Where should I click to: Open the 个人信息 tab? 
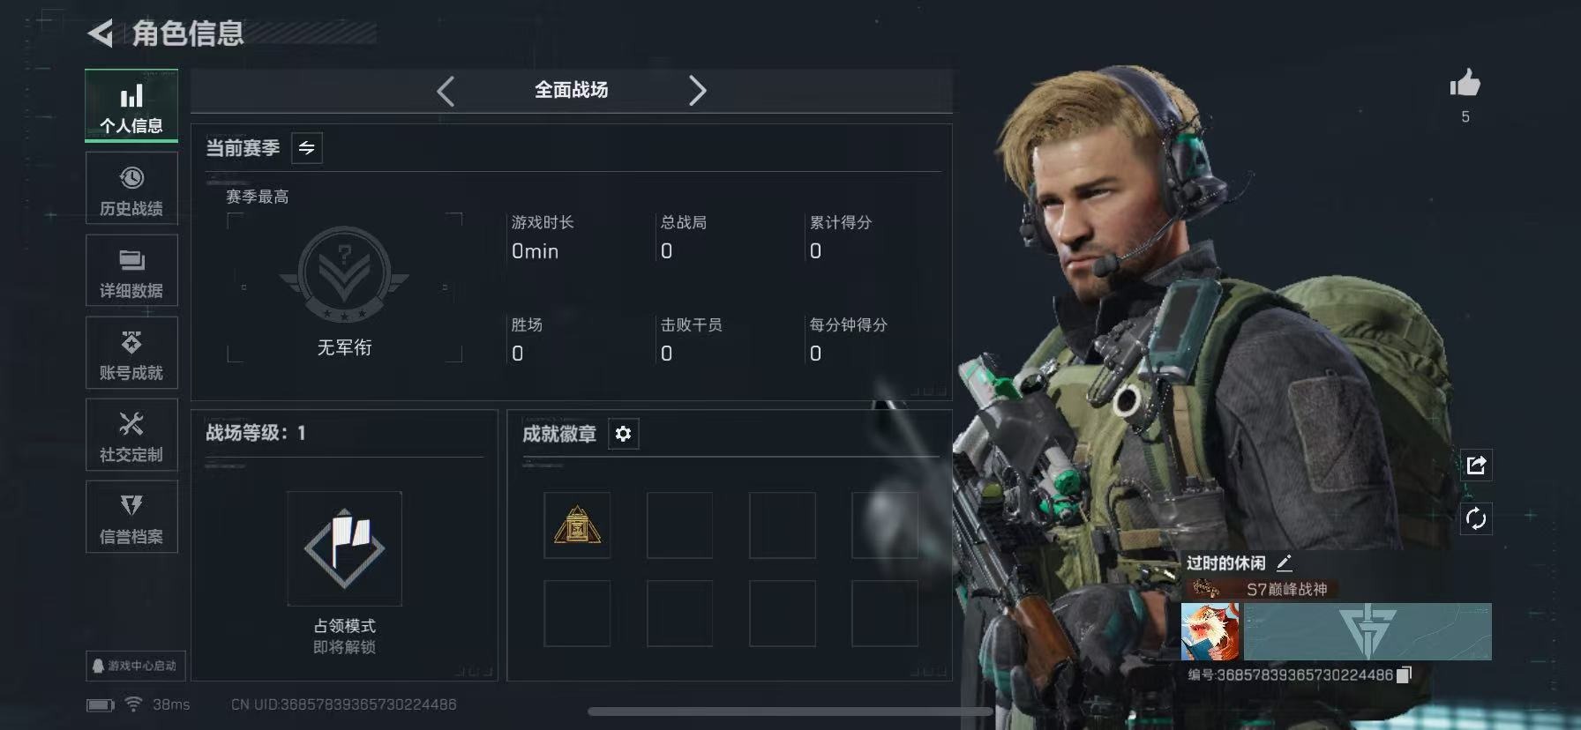(x=131, y=106)
